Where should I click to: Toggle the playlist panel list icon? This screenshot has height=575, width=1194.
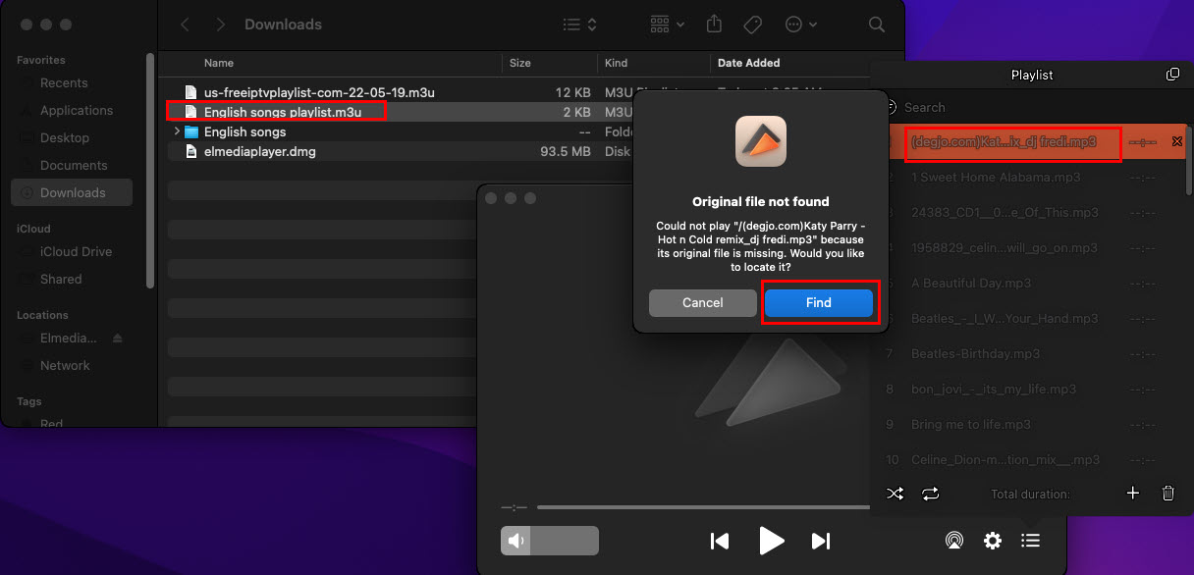pyautogui.click(x=1030, y=541)
